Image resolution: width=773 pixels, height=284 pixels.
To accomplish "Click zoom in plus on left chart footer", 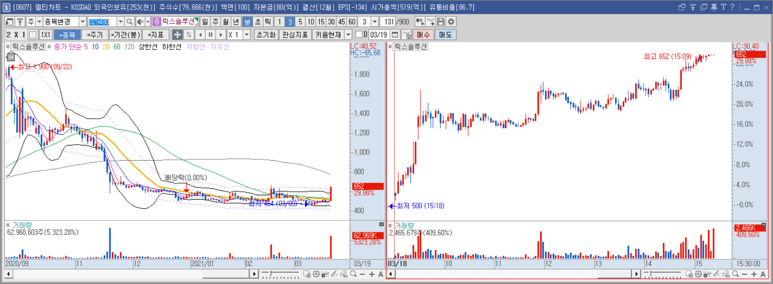I will [372, 274].
